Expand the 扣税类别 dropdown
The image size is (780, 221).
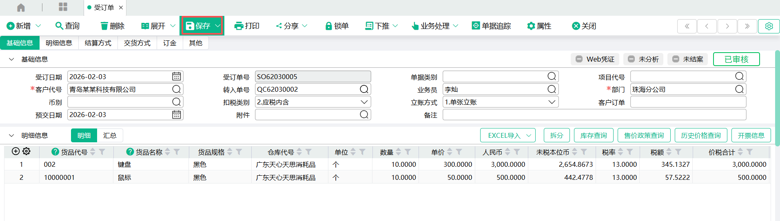364,102
